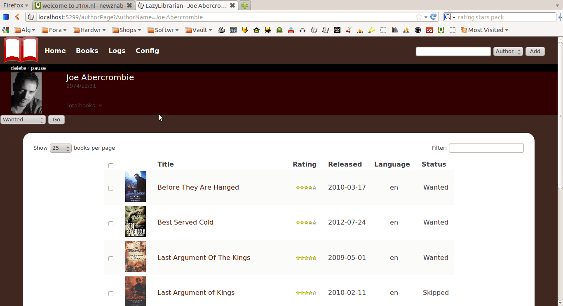
Task: Expand the Alg bookmarks folder
Action: click(25, 30)
